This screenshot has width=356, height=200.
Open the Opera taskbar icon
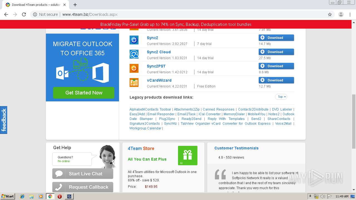click(60, 196)
